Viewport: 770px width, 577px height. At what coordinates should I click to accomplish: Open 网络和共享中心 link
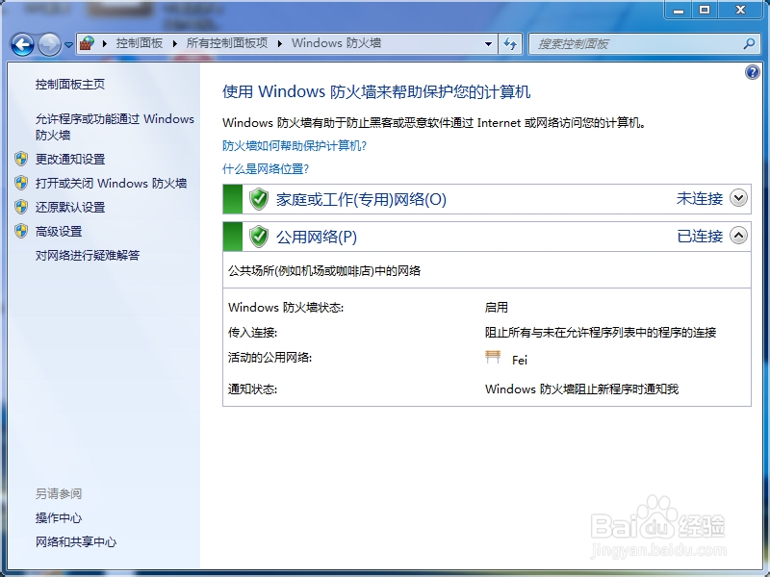pyautogui.click(x=76, y=541)
